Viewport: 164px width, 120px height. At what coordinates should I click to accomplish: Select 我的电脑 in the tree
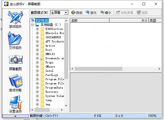click(x=42, y=20)
